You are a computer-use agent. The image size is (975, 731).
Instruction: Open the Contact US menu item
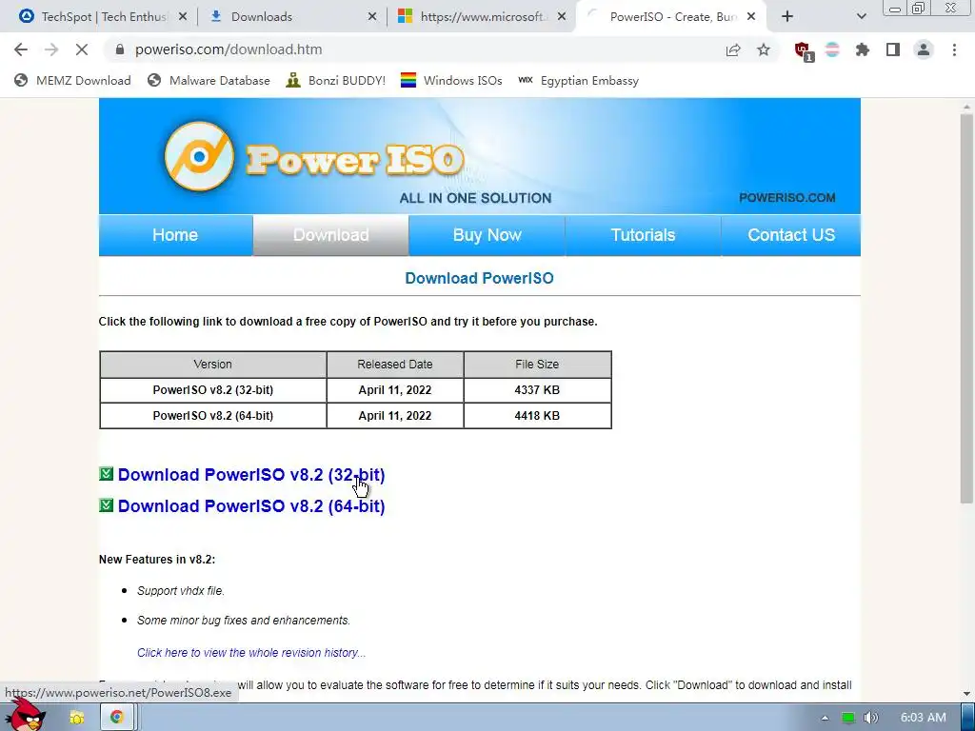(791, 235)
